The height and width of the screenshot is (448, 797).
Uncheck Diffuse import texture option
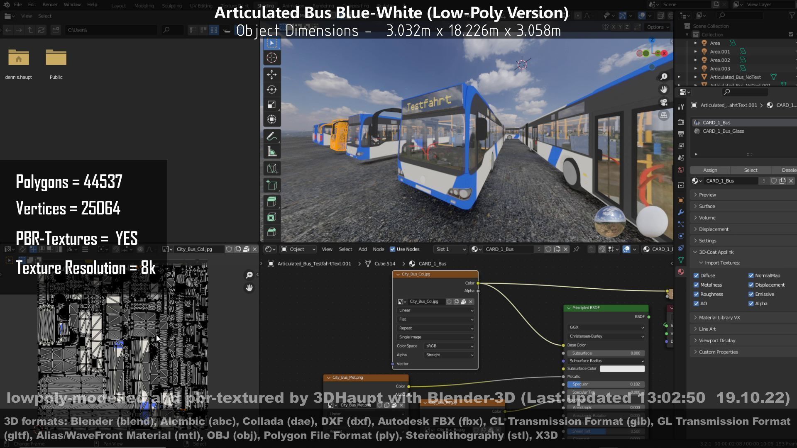696,275
